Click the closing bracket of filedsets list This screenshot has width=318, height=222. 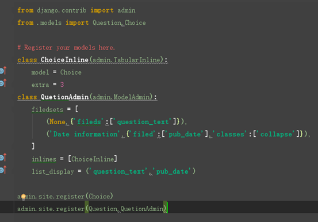[x=33, y=146]
